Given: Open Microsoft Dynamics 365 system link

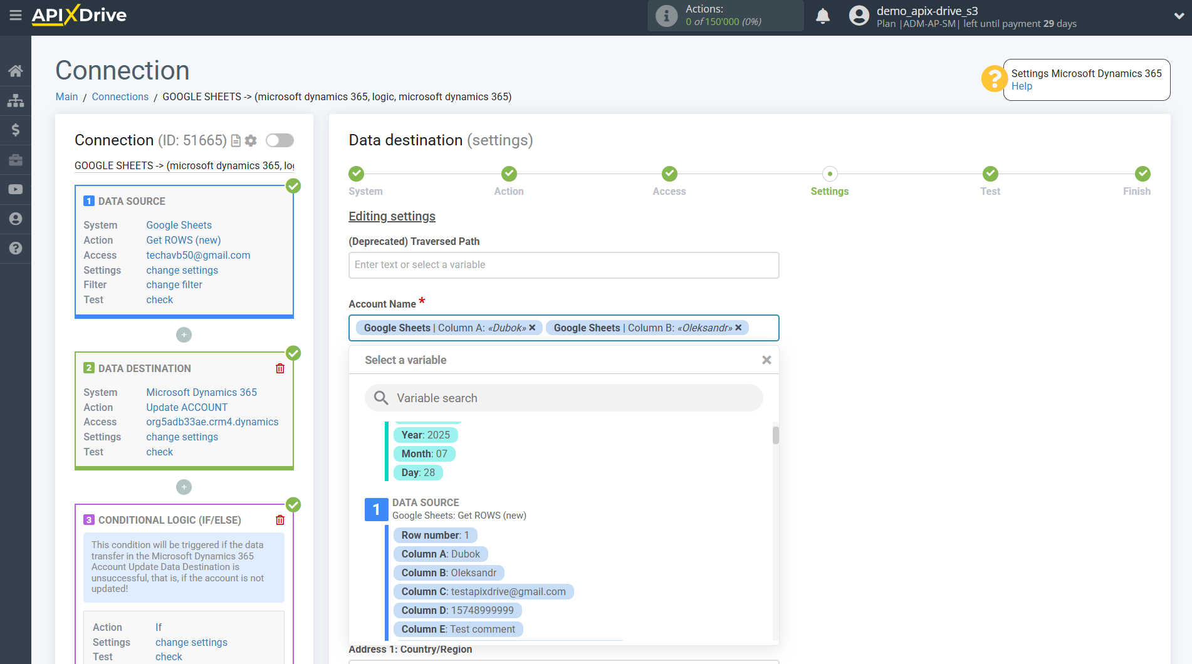Looking at the screenshot, I should click(x=201, y=392).
